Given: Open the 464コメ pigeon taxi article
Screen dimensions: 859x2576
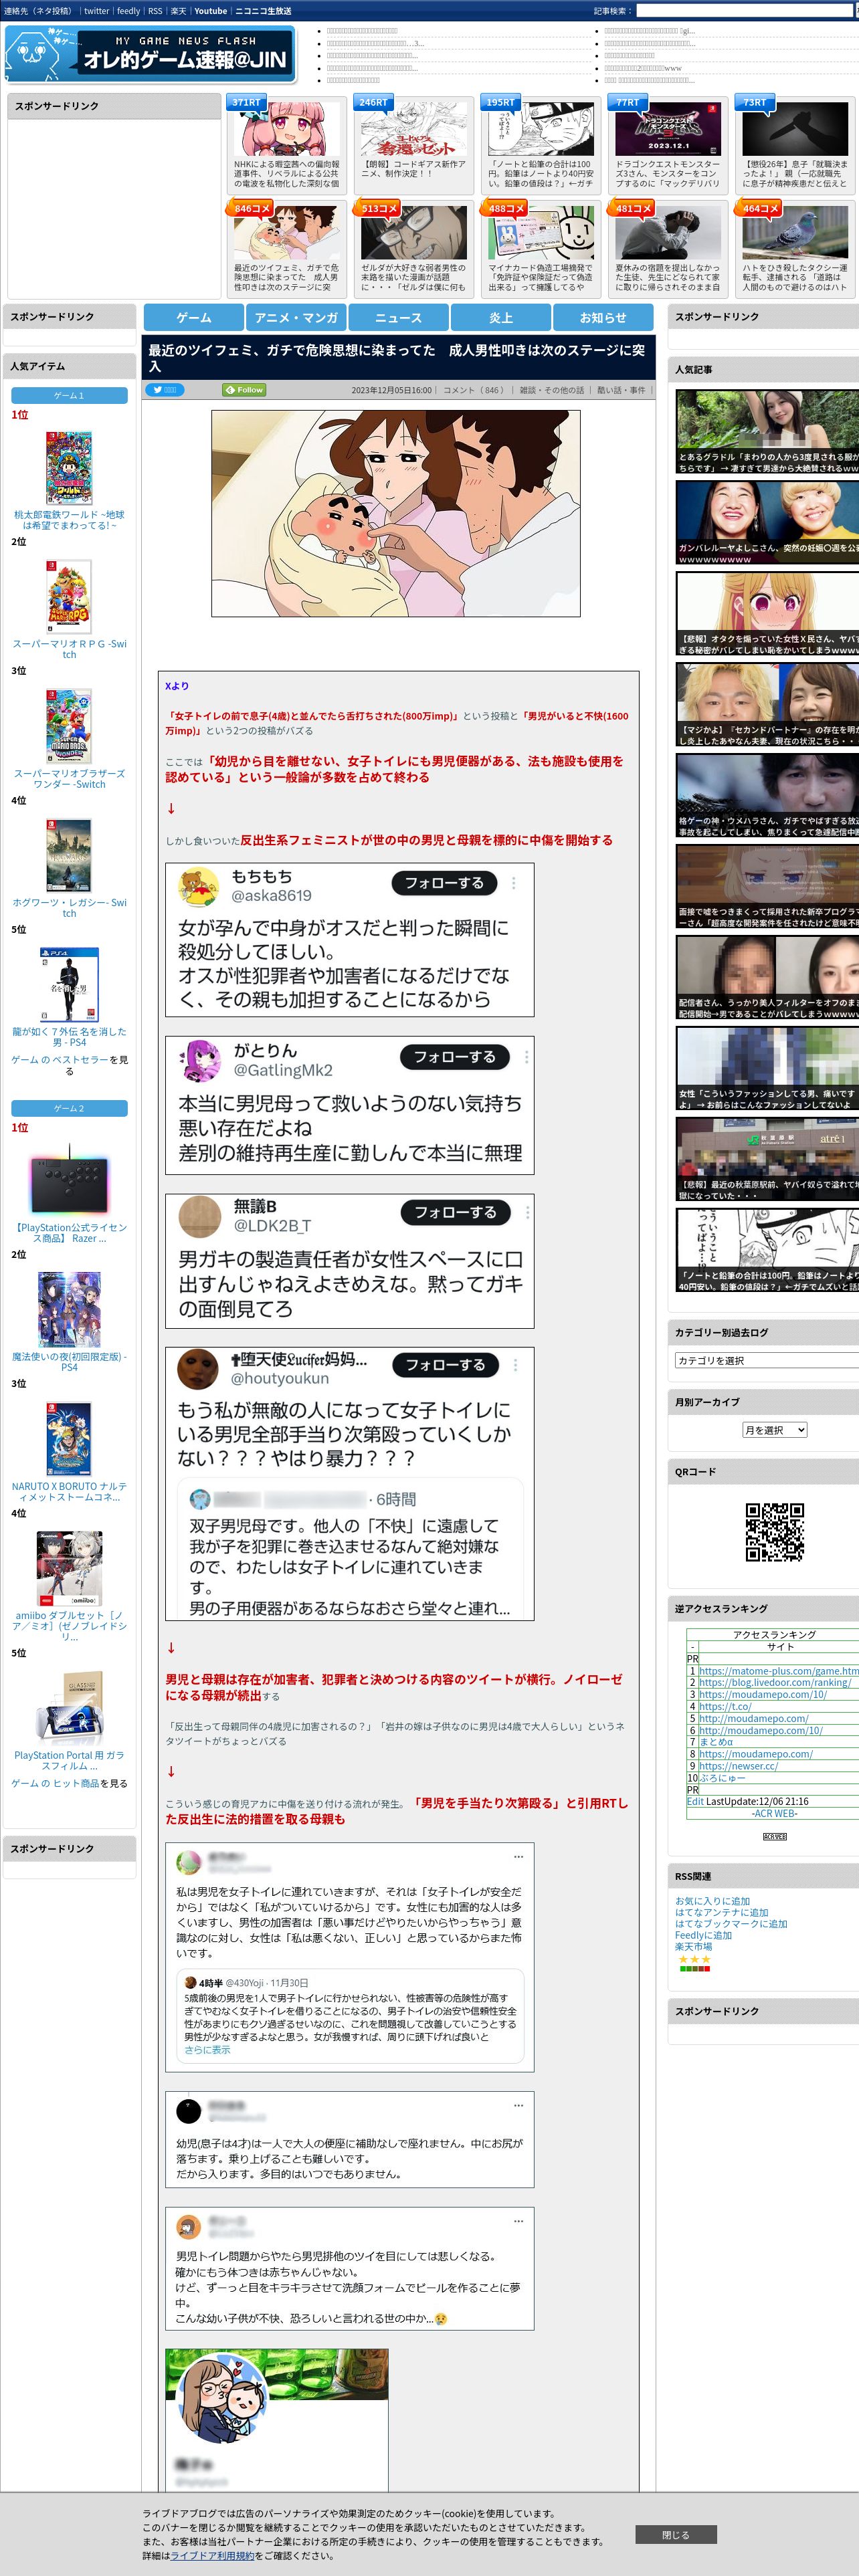Looking at the screenshot, I should pos(795,232).
